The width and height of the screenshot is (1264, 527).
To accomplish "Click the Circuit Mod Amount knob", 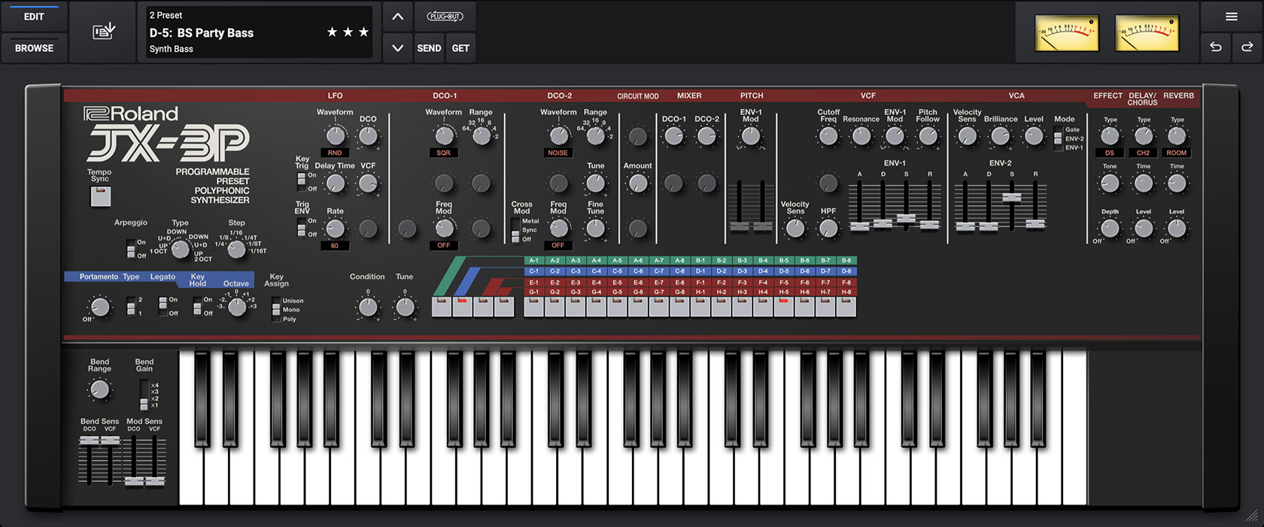I will pyautogui.click(x=637, y=183).
